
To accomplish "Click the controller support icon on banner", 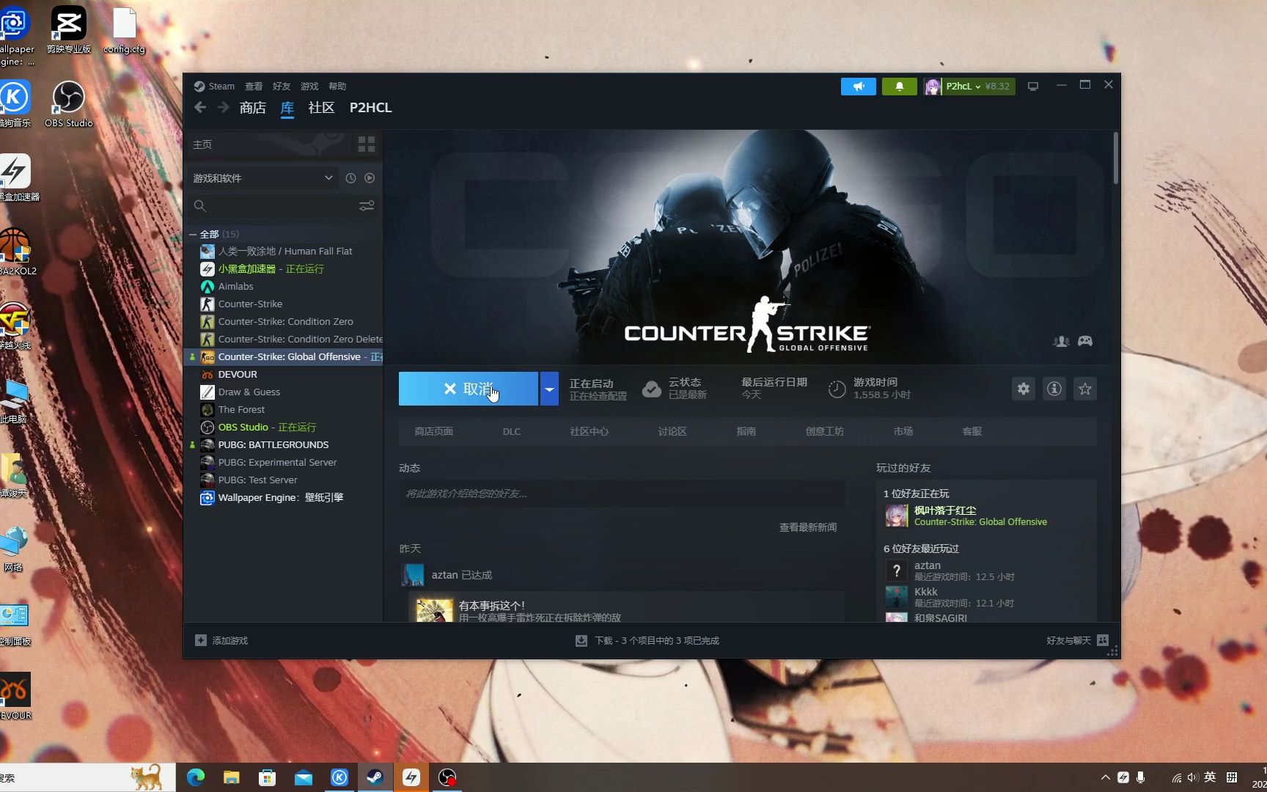I will (x=1085, y=341).
